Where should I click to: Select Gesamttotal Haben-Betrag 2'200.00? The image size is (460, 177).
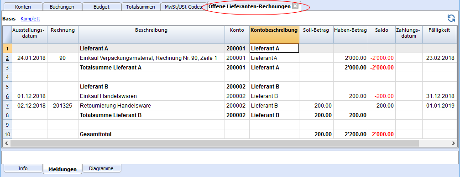(x=350, y=134)
